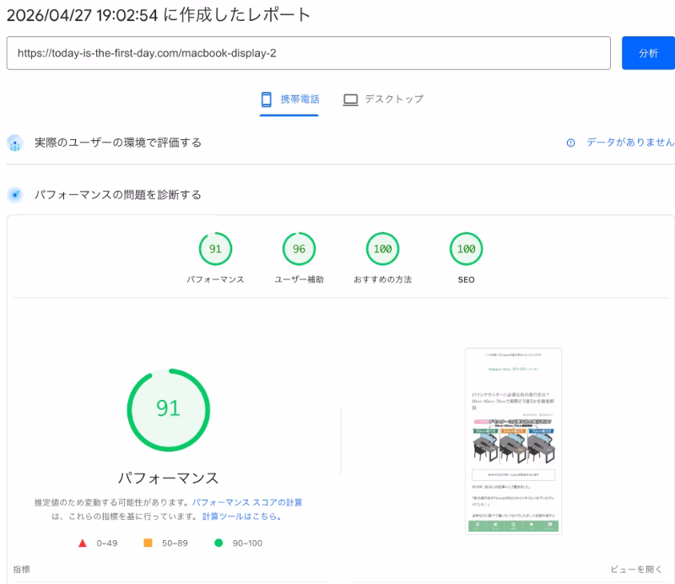
Task: Click the performance diagnosis section icon
Action: pos(14,195)
